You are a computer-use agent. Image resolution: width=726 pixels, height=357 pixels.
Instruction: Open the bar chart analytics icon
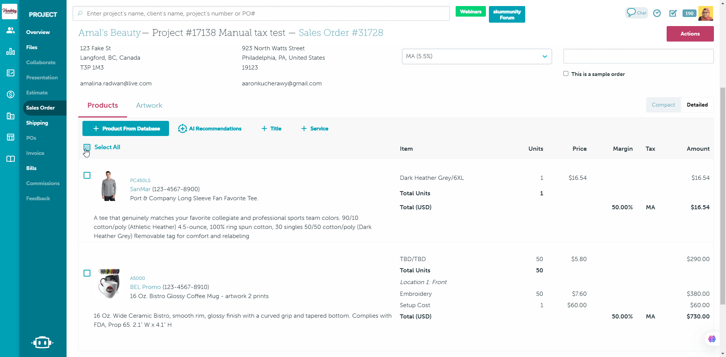pos(11,51)
